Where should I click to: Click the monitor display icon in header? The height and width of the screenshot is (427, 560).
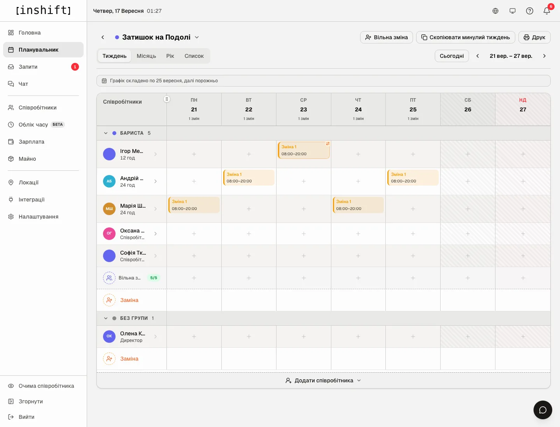click(x=513, y=11)
